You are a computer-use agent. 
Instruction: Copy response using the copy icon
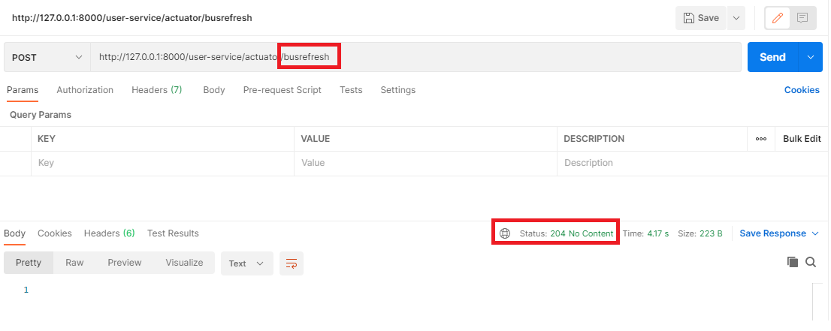point(793,262)
